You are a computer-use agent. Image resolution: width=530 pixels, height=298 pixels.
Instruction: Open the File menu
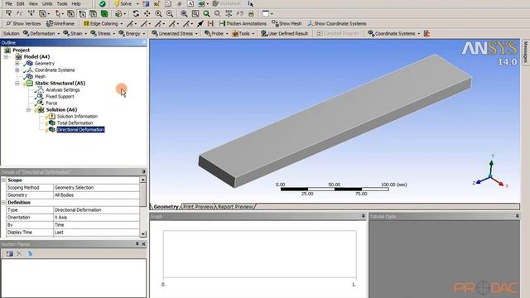(x=9, y=3)
